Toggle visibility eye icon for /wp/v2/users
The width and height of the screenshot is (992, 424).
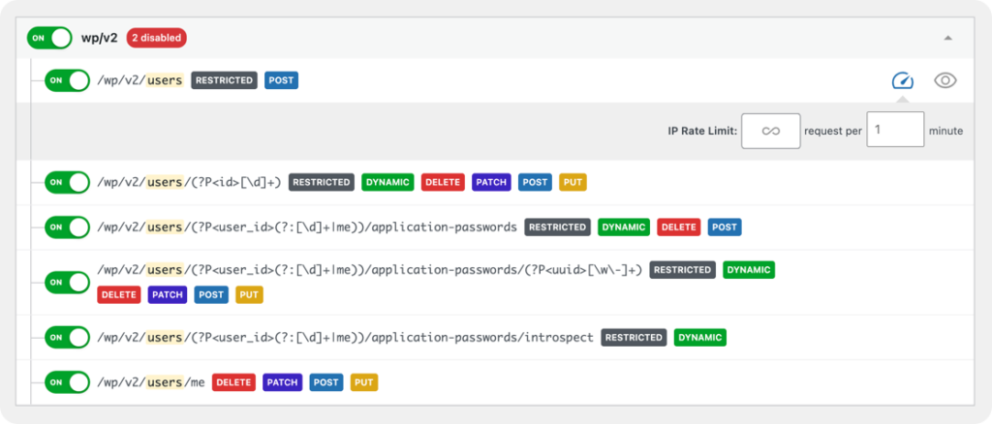945,81
